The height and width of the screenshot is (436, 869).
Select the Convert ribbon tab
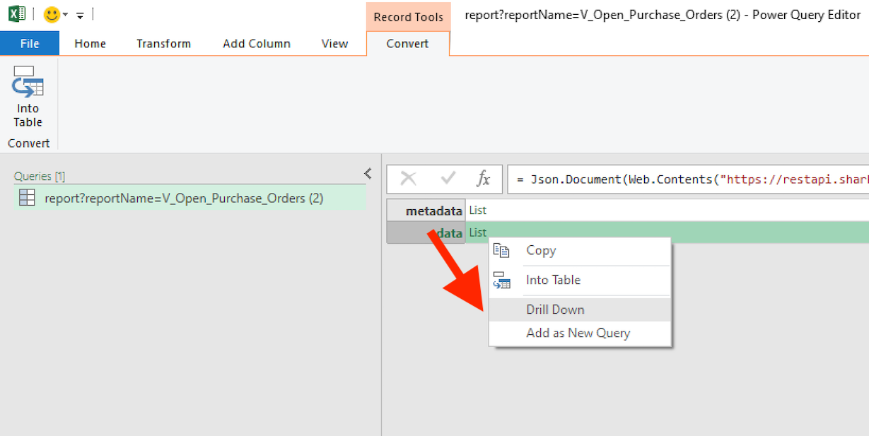[407, 44]
